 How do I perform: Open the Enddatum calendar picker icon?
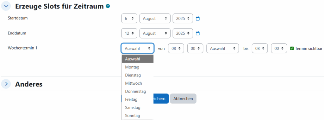coord(198,33)
